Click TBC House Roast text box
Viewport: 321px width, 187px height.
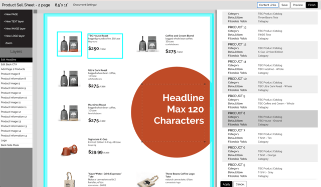point(105,46)
